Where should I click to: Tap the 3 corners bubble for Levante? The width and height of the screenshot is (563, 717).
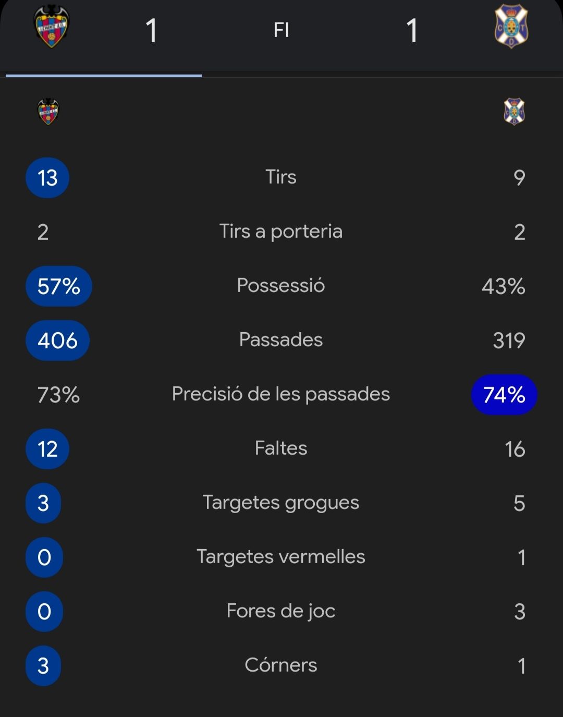click(x=43, y=666)
